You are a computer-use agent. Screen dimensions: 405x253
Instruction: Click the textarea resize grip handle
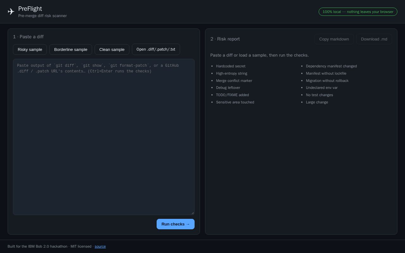click(x=192, y=213)
